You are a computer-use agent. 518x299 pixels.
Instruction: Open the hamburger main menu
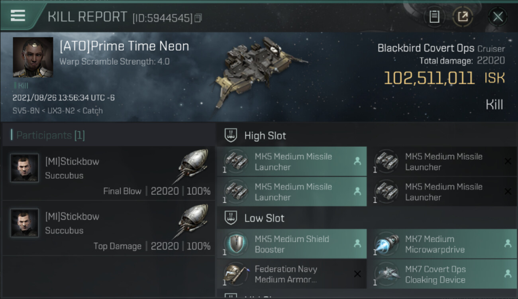click(x=18, y=16)
